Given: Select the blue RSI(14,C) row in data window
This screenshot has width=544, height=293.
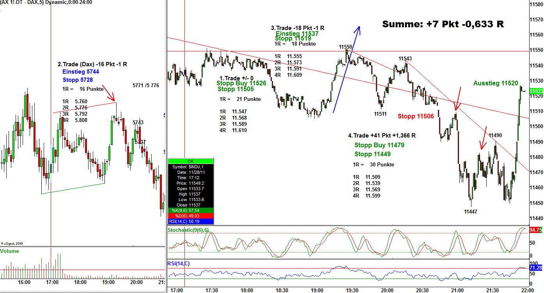Looking at the screenshot, I should click(x=191, y=221).
